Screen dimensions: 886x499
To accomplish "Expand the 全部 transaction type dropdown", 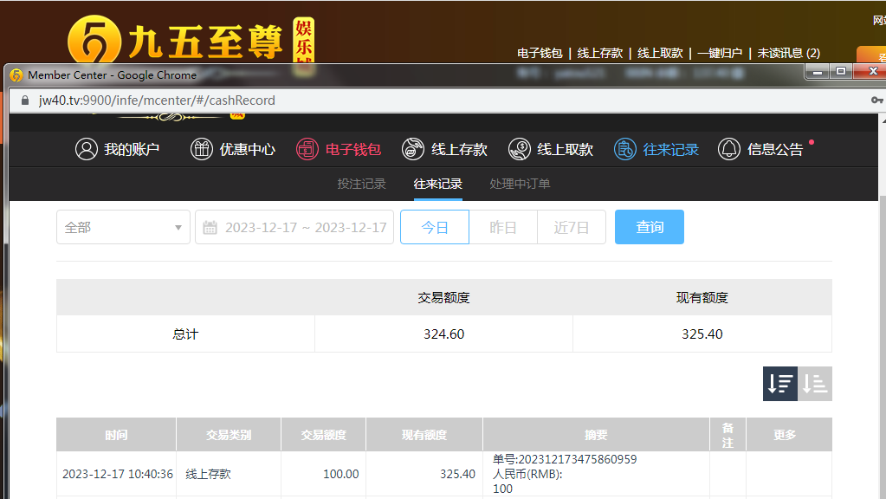I will (123, 227).
